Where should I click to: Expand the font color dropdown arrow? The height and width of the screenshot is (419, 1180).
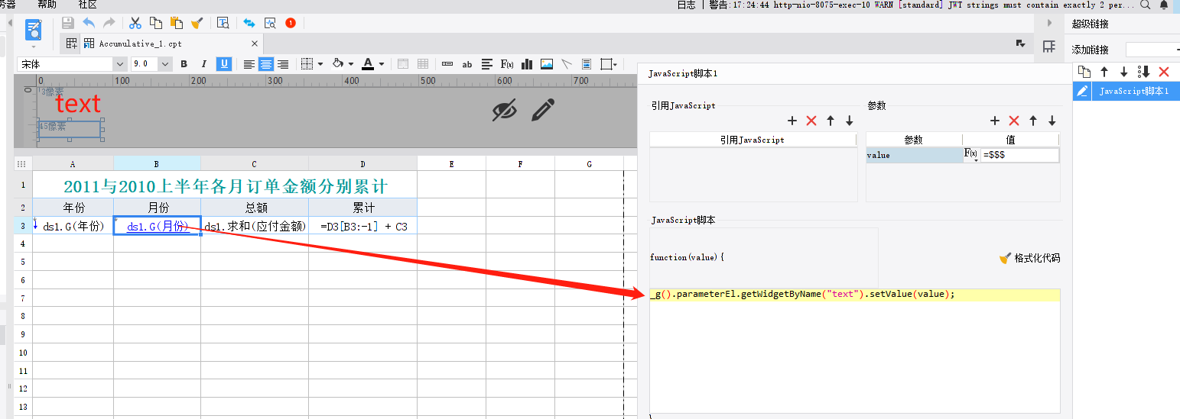pos(382,64)
